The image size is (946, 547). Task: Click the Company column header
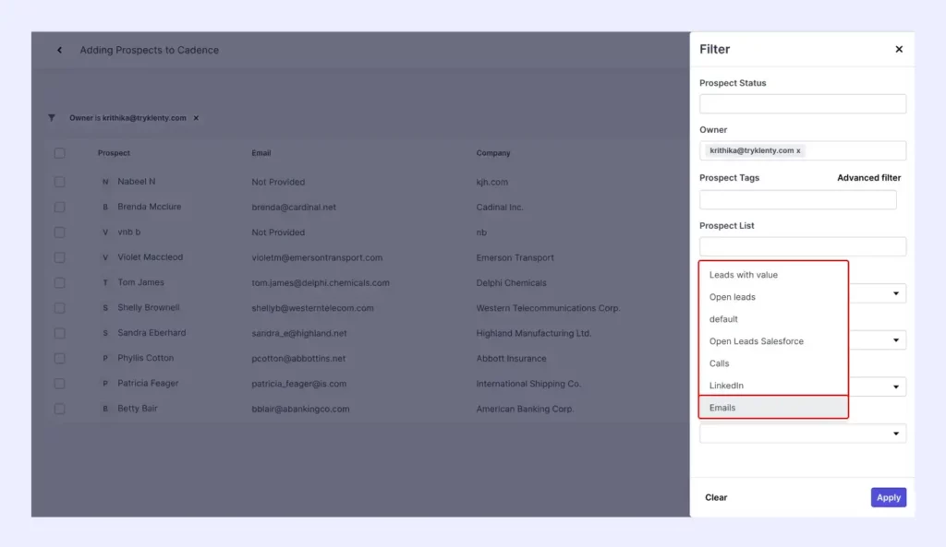point(493,153)
